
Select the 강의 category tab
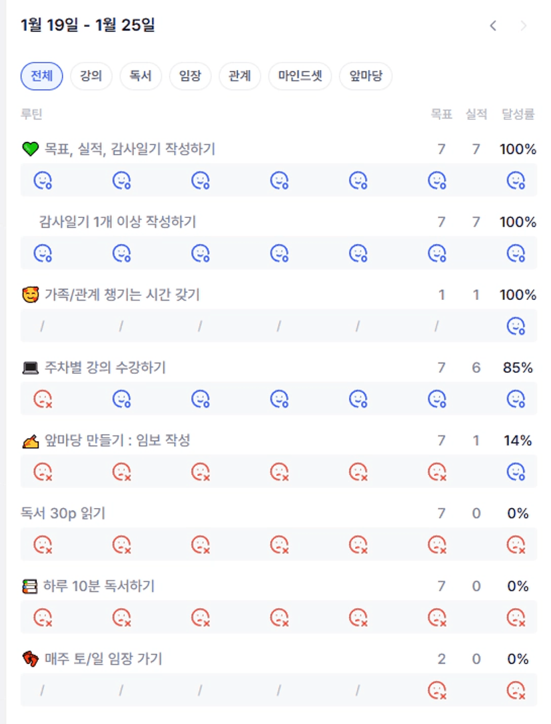pos(91,76)
